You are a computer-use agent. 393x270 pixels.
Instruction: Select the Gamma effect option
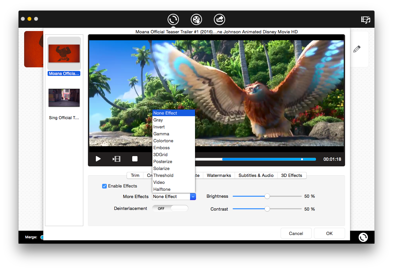174,134
